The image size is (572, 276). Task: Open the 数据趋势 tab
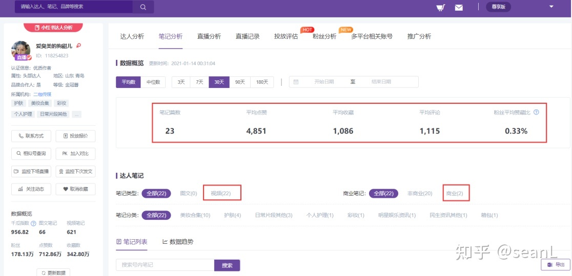178,242
